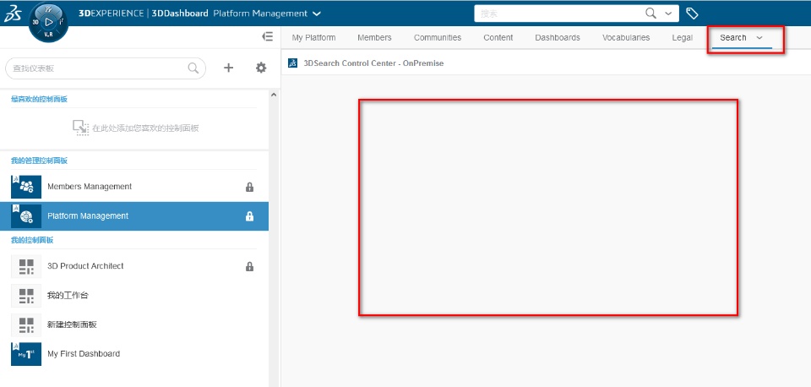Click the 新建控制面板 grid icon
The height and width of the screenshot is (387, 811).
click(x=26, y=325)
